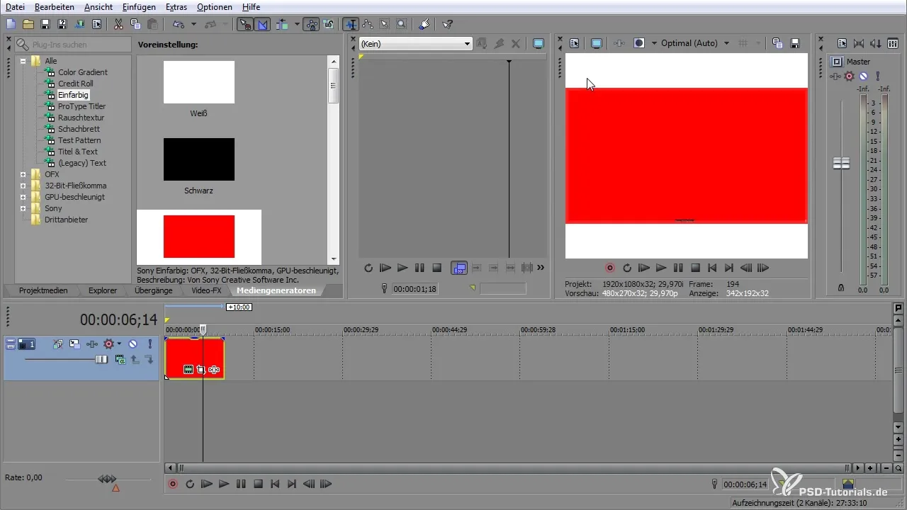Click the Master volume fader handle
The width and height of the screenshot is (907, 510).
[841, 164]
